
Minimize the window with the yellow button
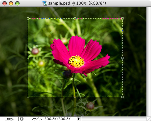(x=11, y=3)
